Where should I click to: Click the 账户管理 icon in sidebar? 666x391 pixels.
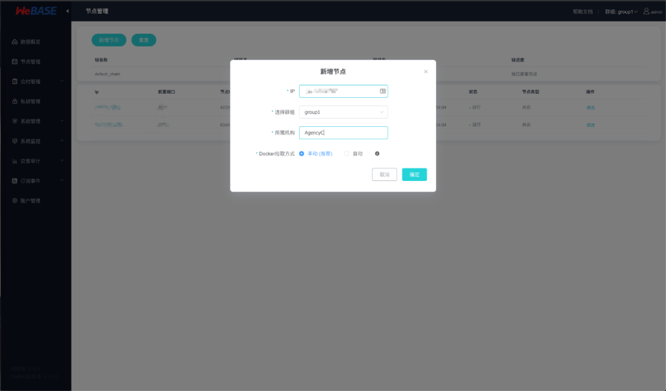15,201
